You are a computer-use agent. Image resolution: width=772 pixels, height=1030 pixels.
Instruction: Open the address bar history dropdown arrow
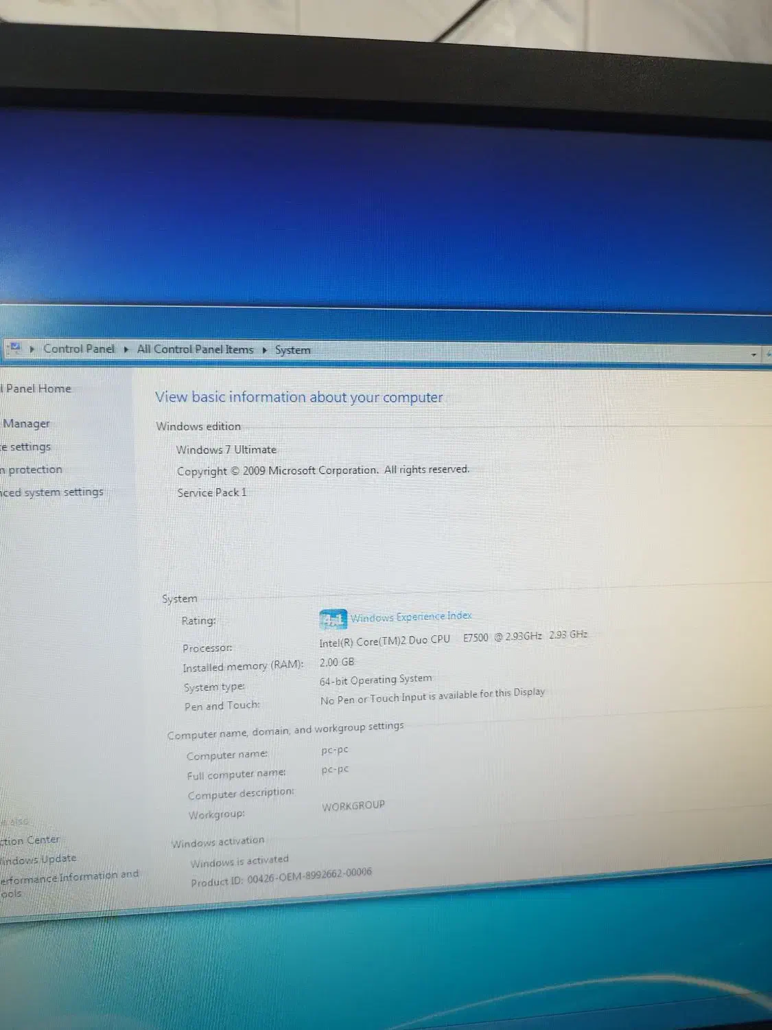coord(753,354)
